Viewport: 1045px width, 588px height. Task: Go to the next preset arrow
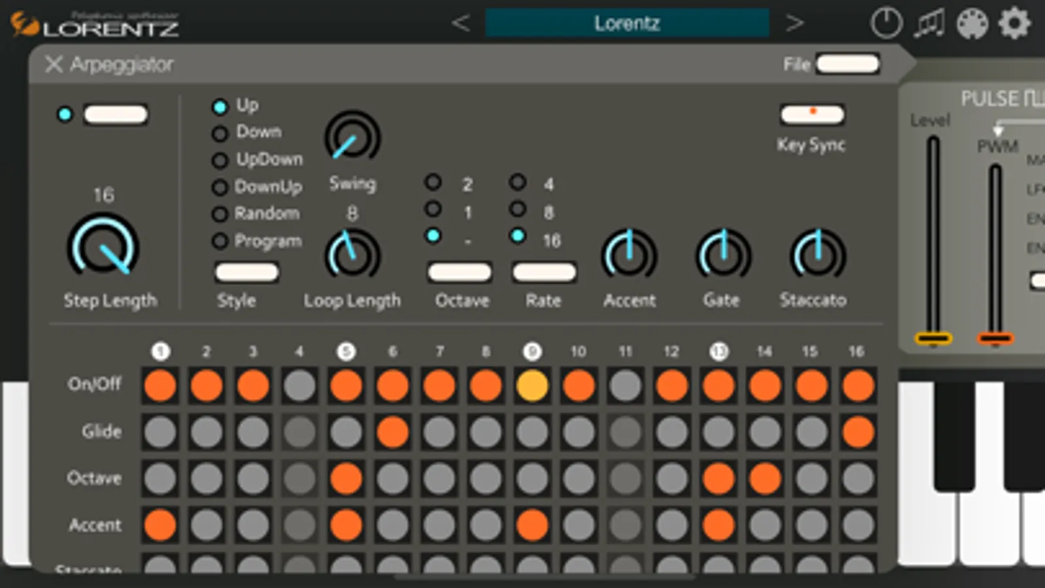pyautogui.click(x=795, y=23)
